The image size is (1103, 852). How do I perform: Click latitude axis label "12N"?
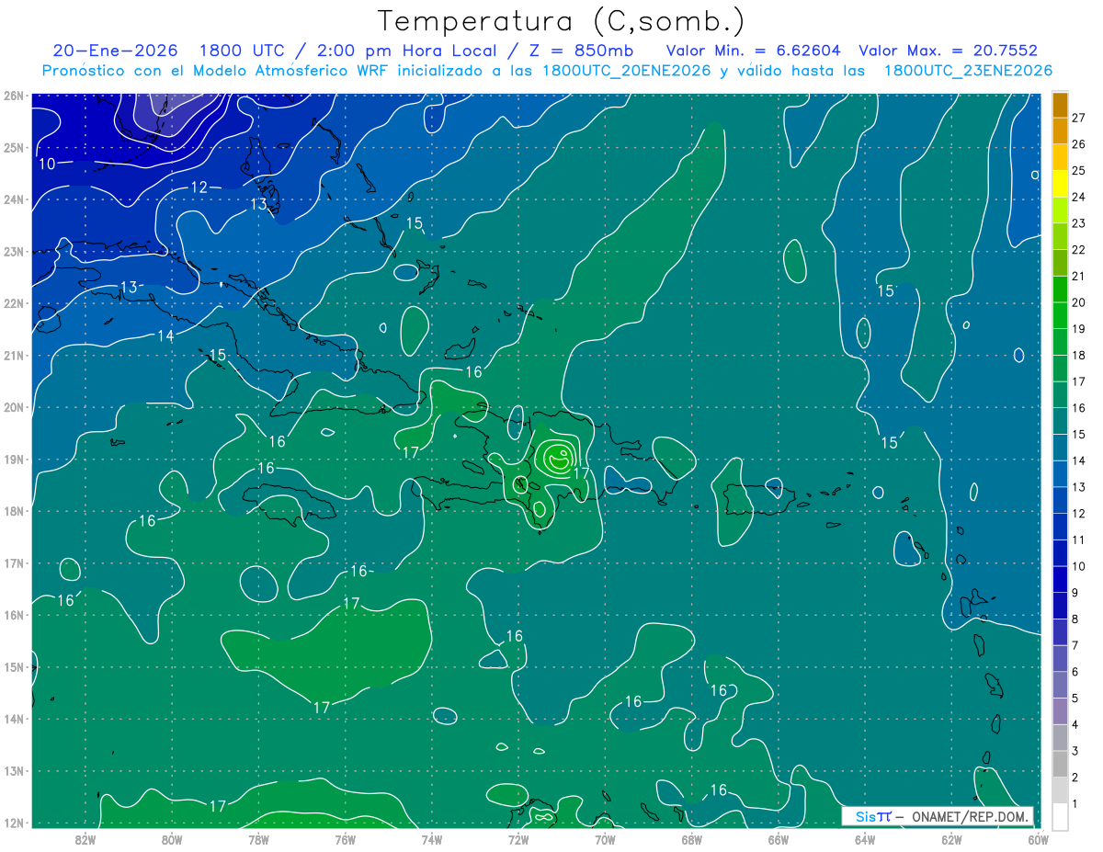[x=13, y=823]
